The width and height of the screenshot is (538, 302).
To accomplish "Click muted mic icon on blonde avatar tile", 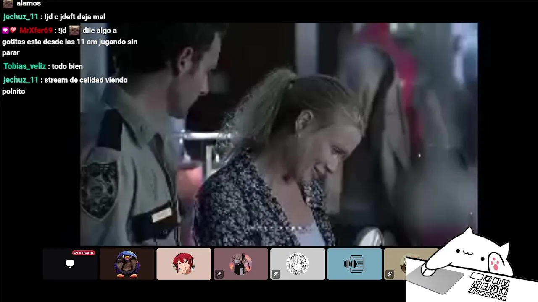I will (219, 274).
